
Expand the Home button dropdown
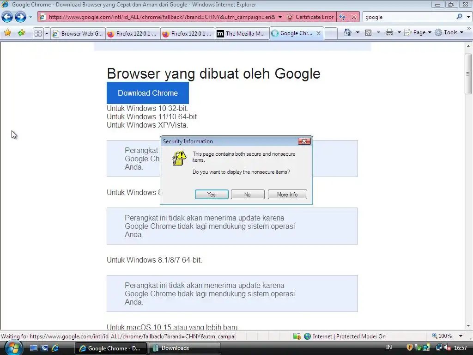click(358, 32)
